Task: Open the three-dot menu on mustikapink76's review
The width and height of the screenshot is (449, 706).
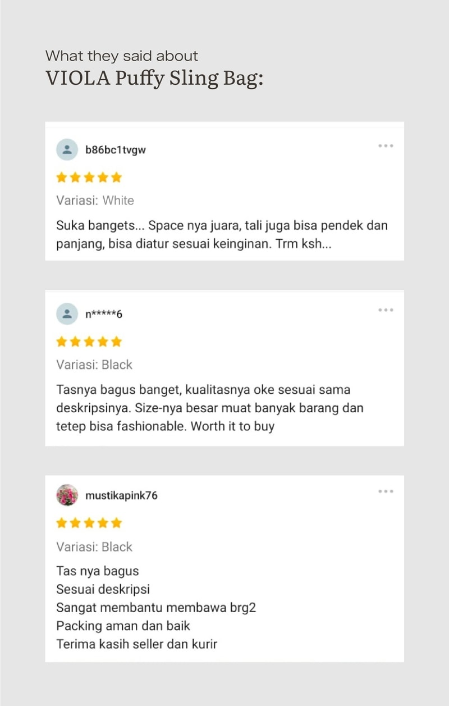Action: tap(386, 491)
